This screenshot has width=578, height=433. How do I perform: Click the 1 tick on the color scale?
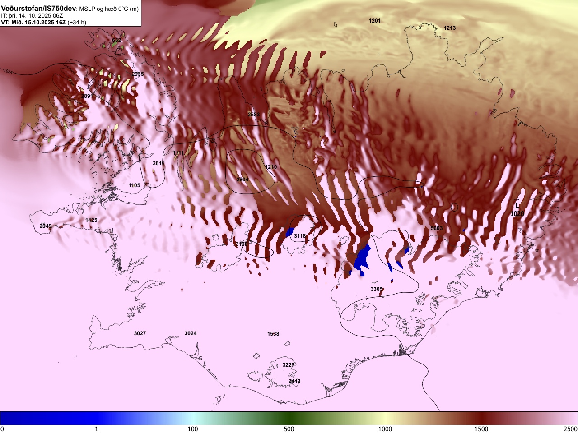(97, 429)
